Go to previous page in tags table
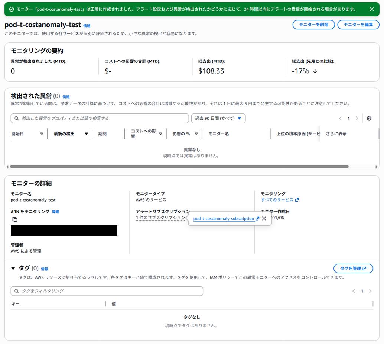The height and width of the screenshot is (344, 384). point(354,291)
